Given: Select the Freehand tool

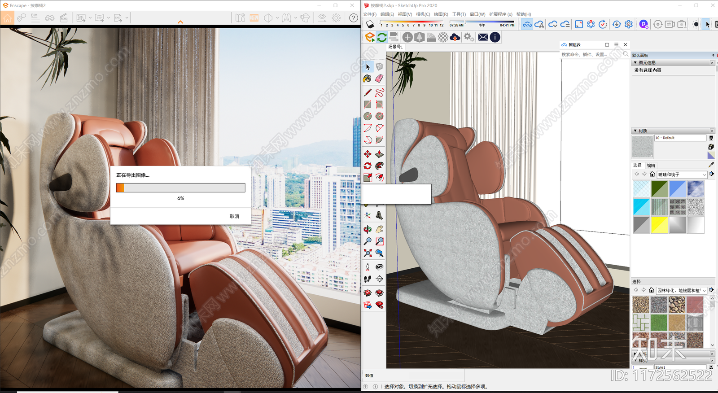Looking at the screenshot, I should [379, 92].
